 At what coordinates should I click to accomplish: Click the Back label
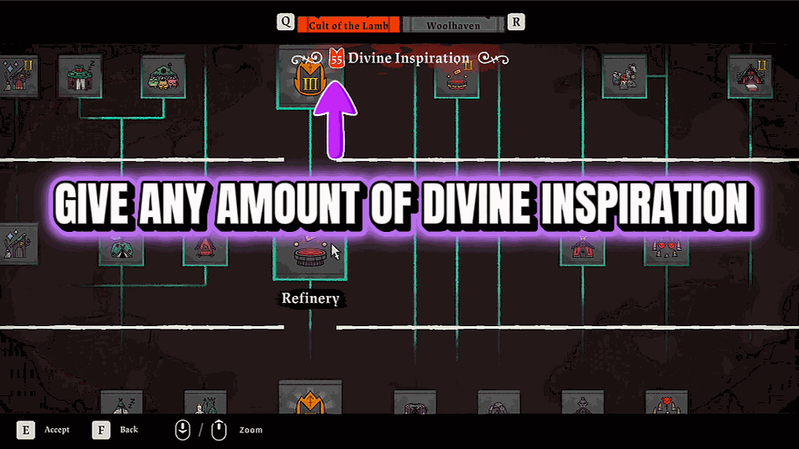(129, 430)
